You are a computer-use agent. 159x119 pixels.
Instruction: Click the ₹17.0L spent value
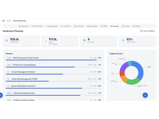click(53, 39)
